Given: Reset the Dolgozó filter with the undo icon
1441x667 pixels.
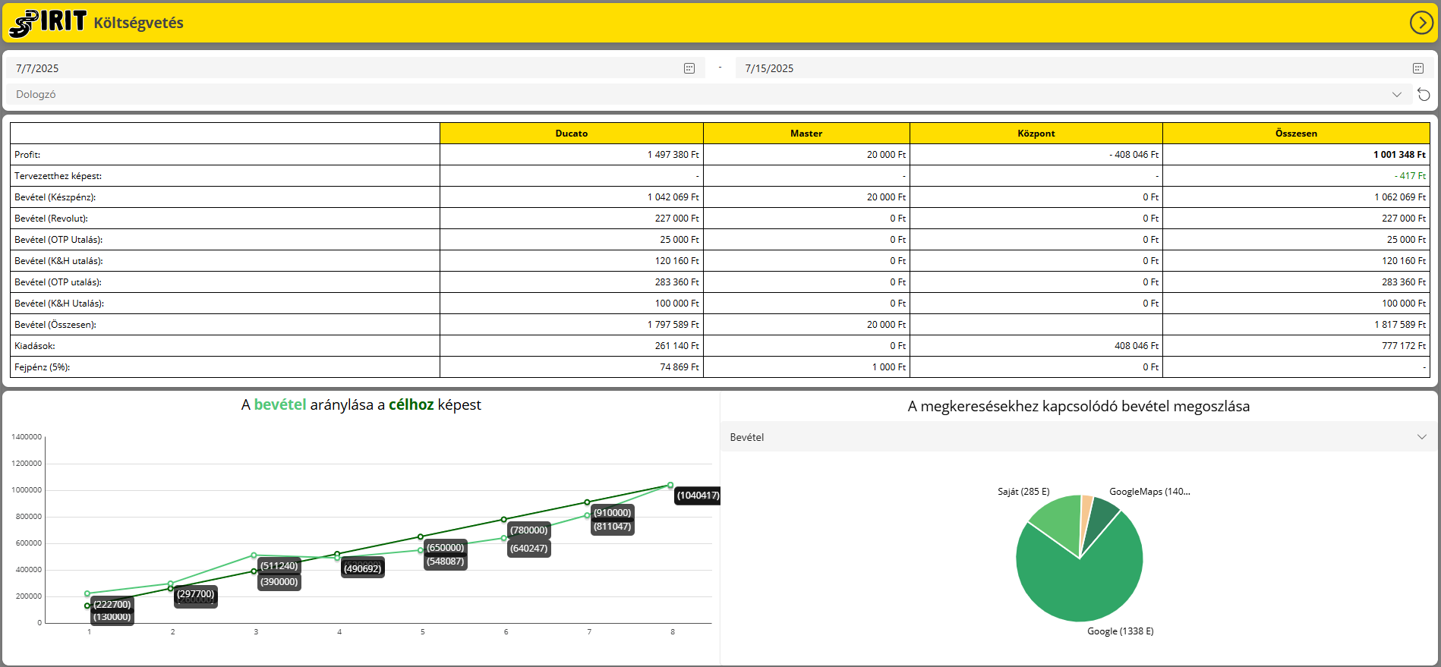Looking at the screenshot, I should [1424, 95].
